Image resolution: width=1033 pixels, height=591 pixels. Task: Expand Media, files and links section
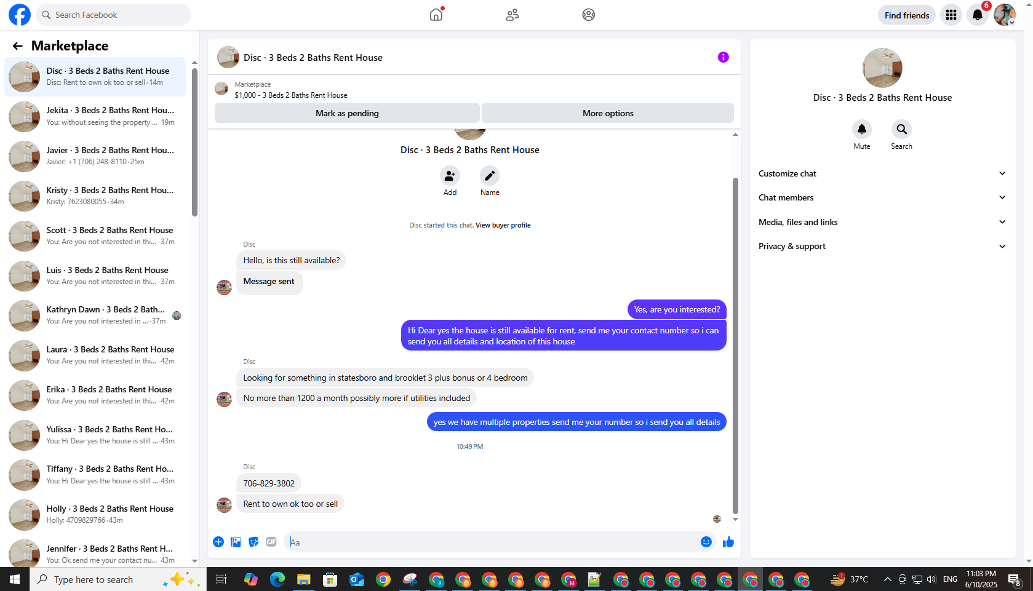(882, 222)
